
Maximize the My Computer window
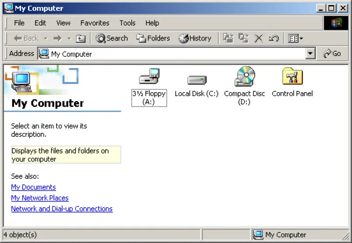pyautogui.click(x=331, y=8)
